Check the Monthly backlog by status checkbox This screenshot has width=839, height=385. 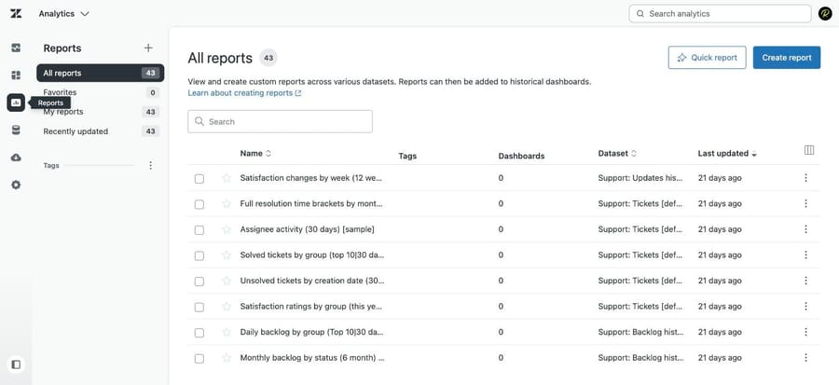click(x=199, y=358)
